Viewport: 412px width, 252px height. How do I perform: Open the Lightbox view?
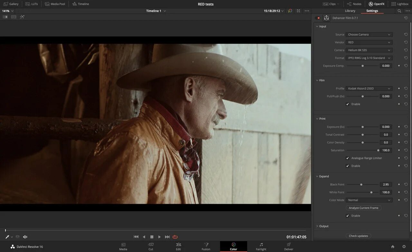click(400, 4)
